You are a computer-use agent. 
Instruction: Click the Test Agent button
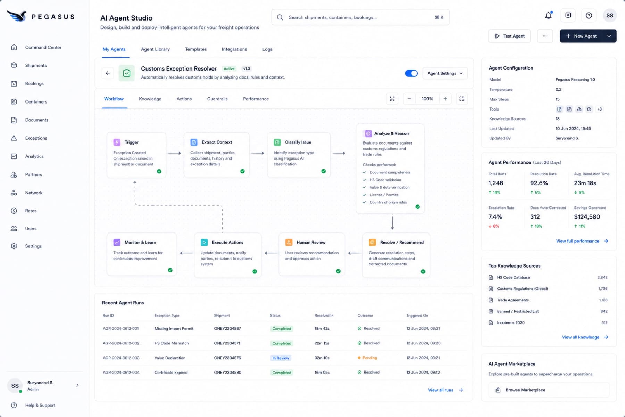[509, 36]
